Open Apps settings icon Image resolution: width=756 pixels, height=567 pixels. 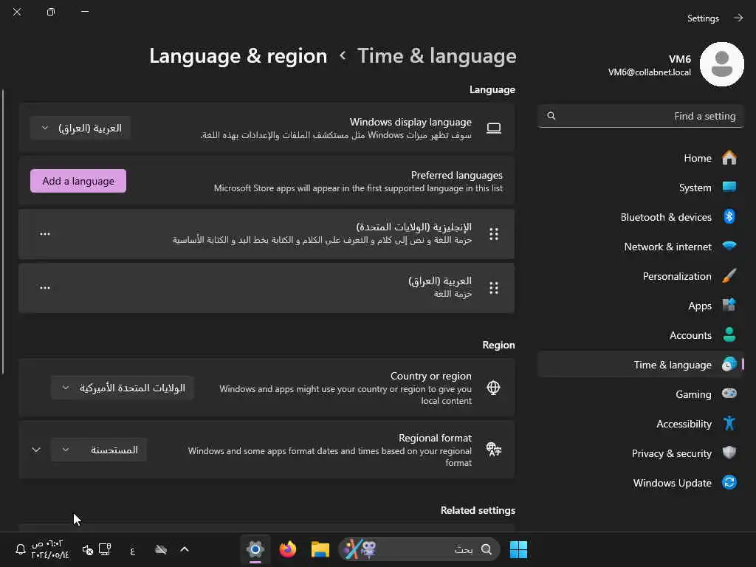[729, 305]
